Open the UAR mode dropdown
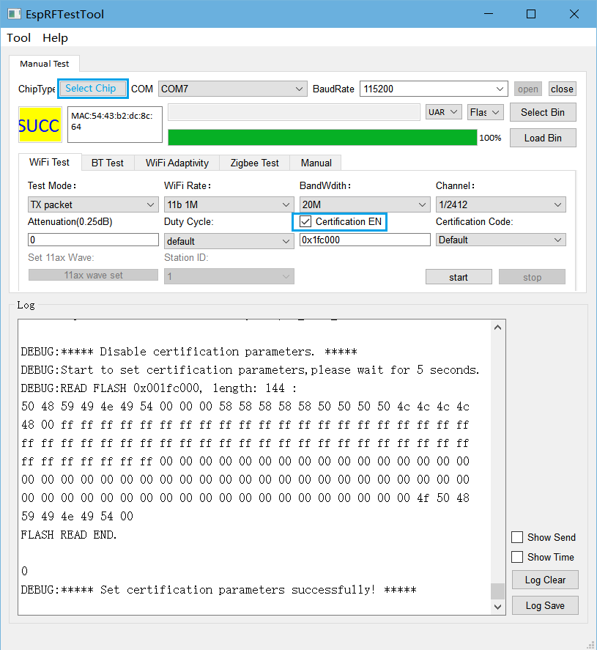 [x=444, y=112]
